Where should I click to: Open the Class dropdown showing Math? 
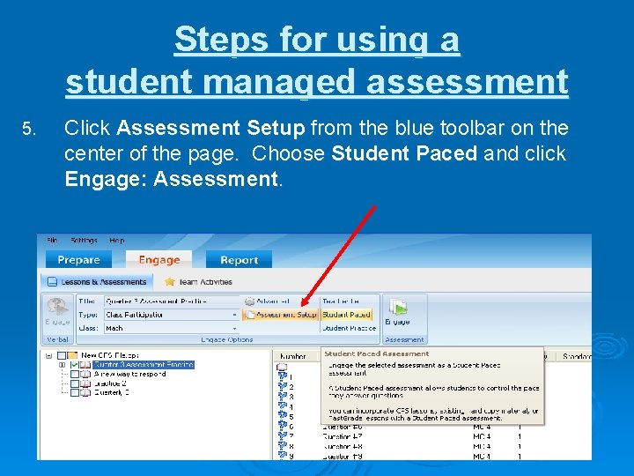pos(234,328)
